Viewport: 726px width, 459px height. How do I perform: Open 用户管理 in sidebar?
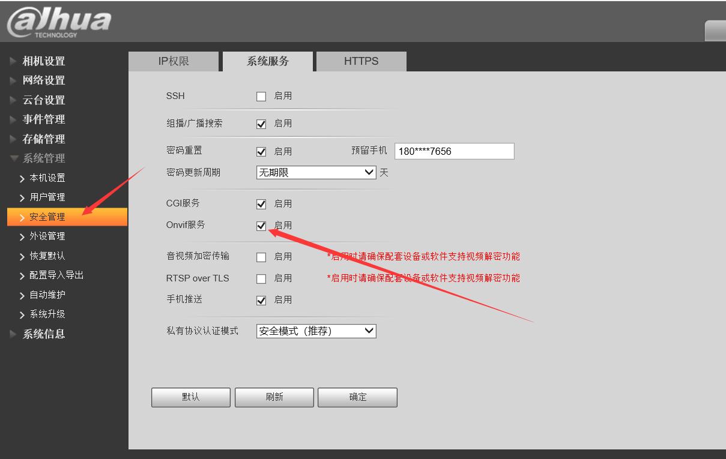(47, 197)
